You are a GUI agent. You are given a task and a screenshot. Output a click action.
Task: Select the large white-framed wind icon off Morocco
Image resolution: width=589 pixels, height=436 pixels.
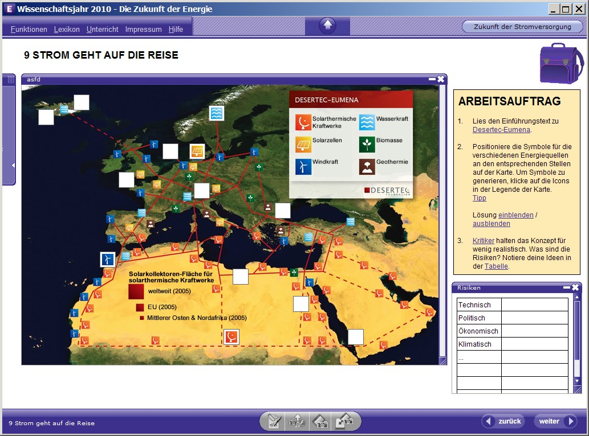coord(107,260)
